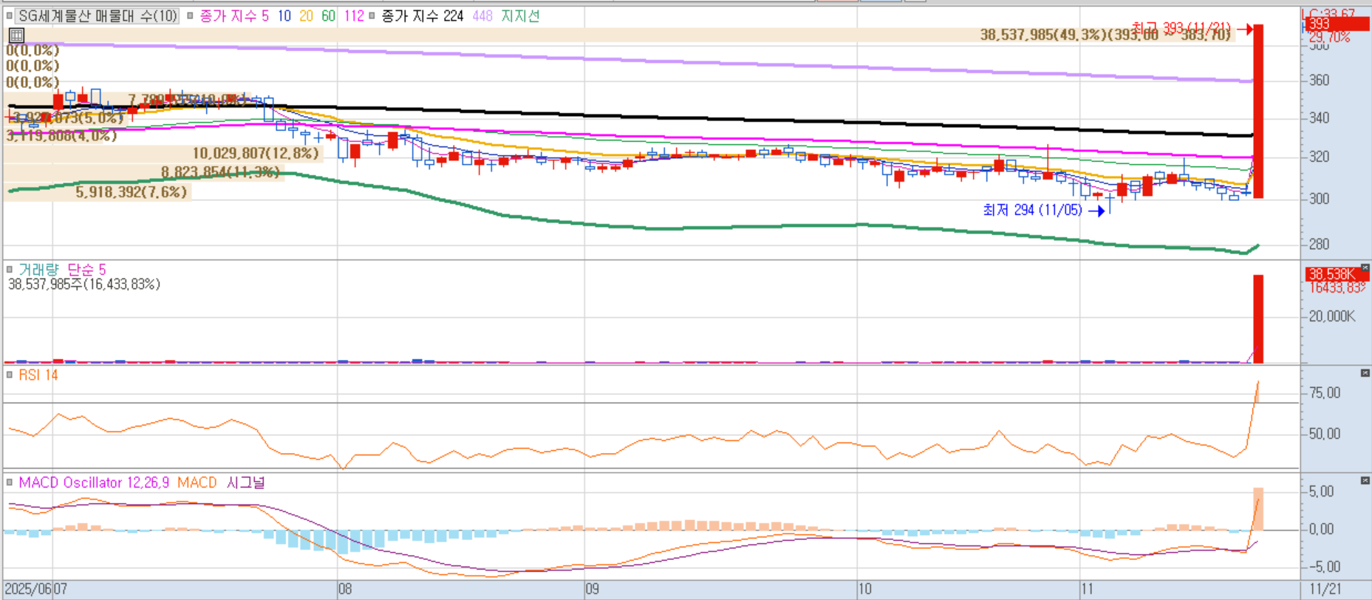Click the red 393 current price tag
The height and width of the screenshot is (600, 1372).
coord(1337,24)
